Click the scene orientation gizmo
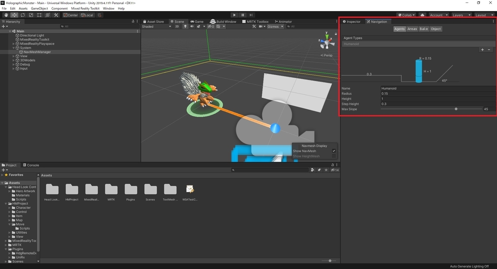497x269 pixels. click(327, 41)
